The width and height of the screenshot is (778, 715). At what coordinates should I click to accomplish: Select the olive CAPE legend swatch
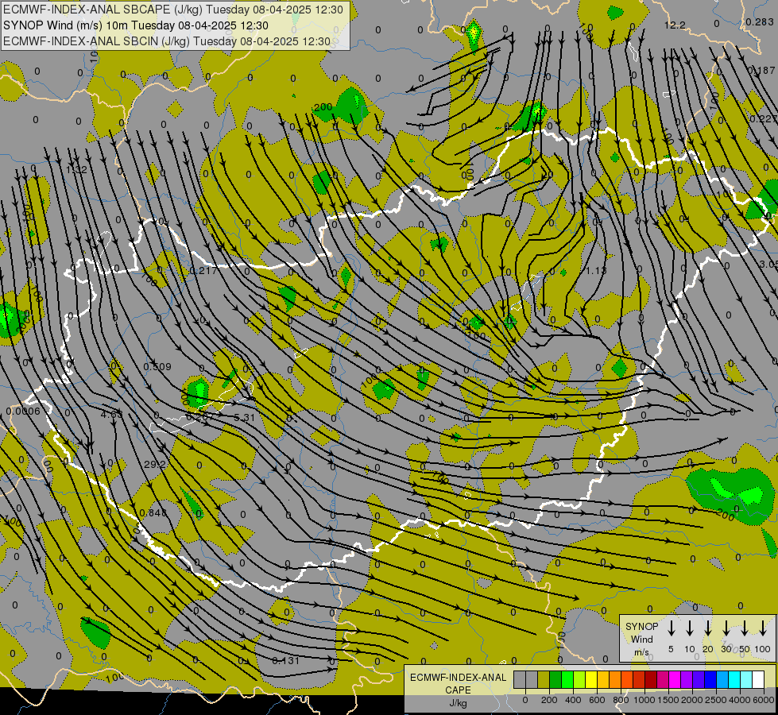point(544,680)
